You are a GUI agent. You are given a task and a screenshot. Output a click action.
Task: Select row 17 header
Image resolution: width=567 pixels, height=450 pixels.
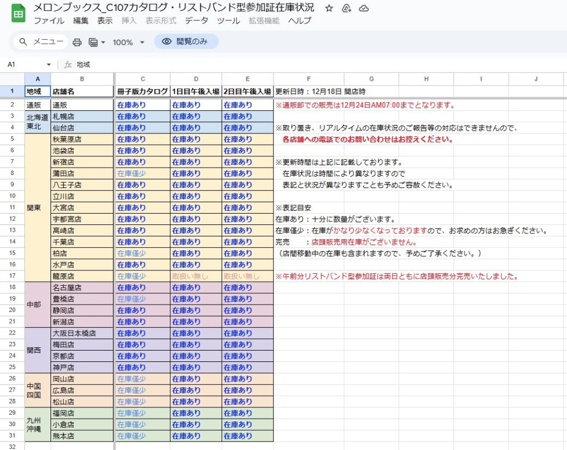(12, 276)
